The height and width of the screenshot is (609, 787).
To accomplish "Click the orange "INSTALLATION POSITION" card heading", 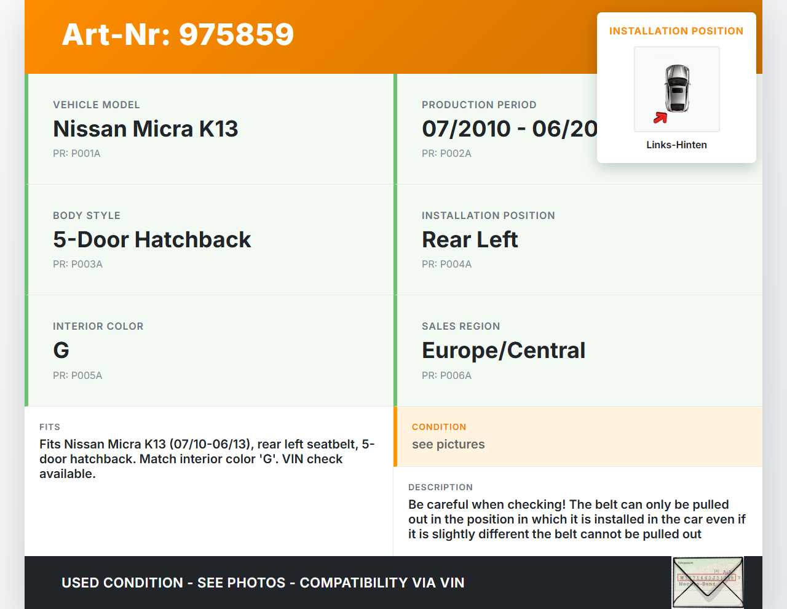I will click(x=676, y=31).
